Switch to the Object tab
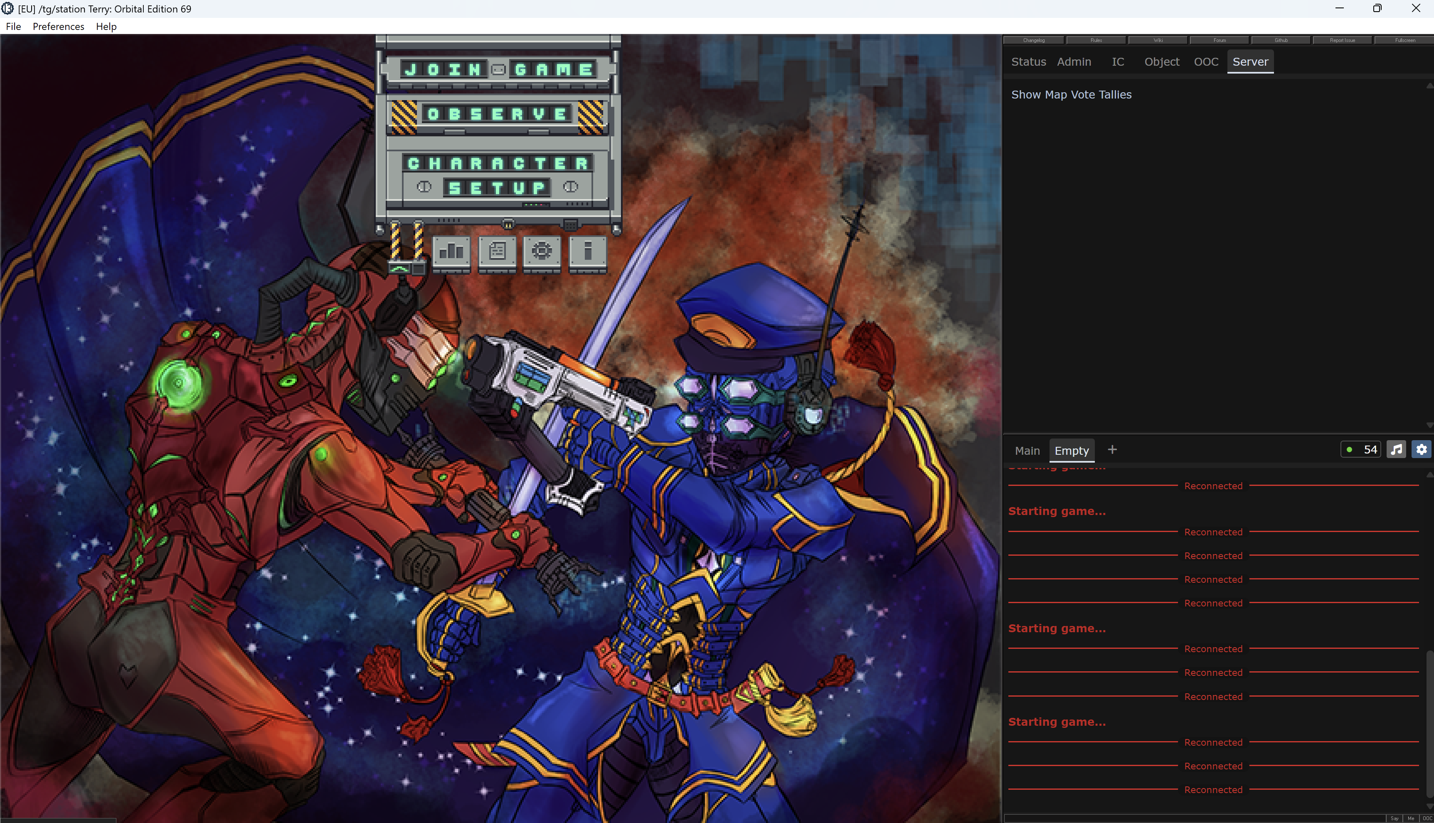The width and height of the screenshot is (1434, 823). [1162, 62]
